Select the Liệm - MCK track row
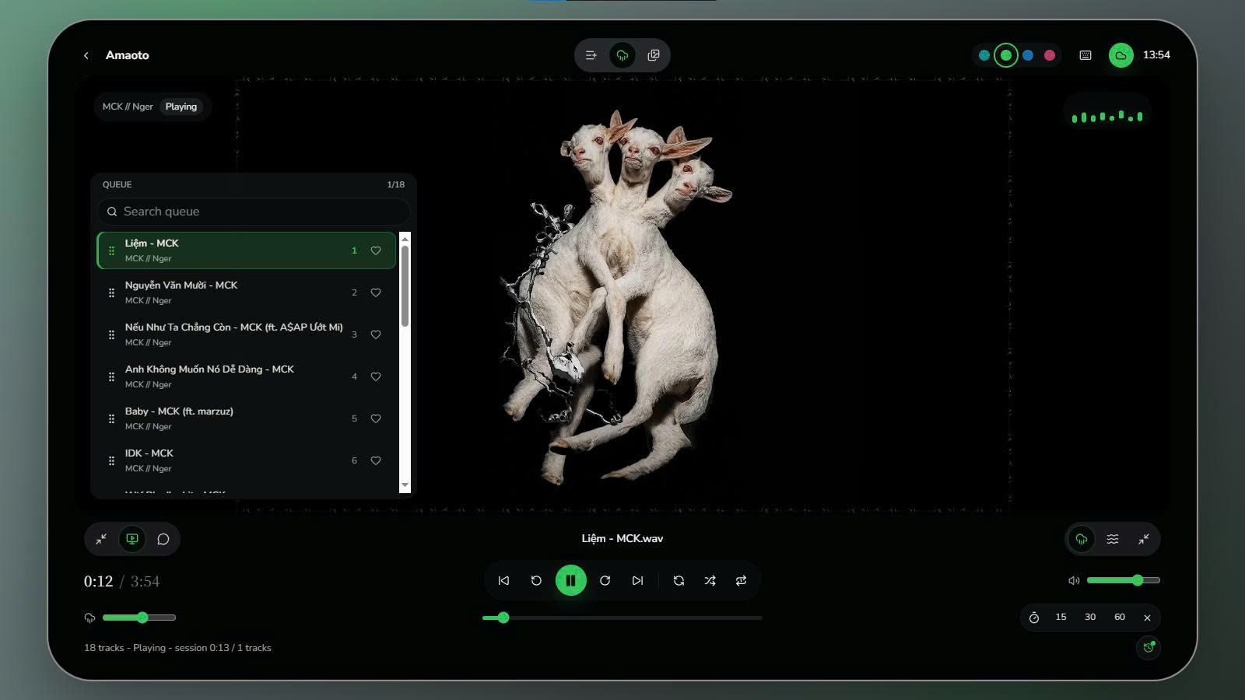 click(247, 250)
